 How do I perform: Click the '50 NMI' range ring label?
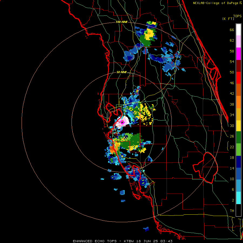point(122,72)
